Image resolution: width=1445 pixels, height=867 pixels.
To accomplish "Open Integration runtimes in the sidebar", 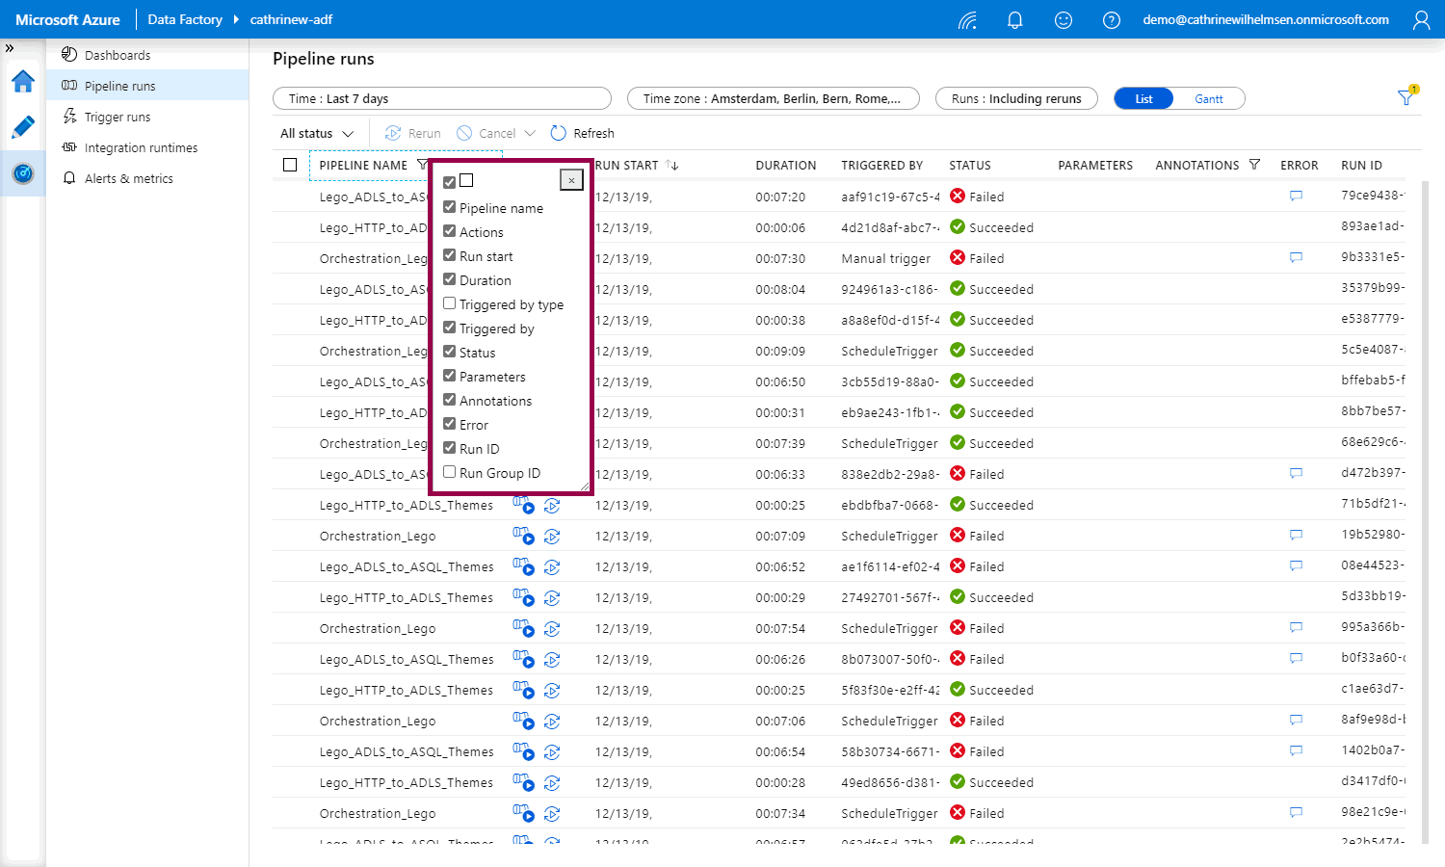I will (141, 147).
